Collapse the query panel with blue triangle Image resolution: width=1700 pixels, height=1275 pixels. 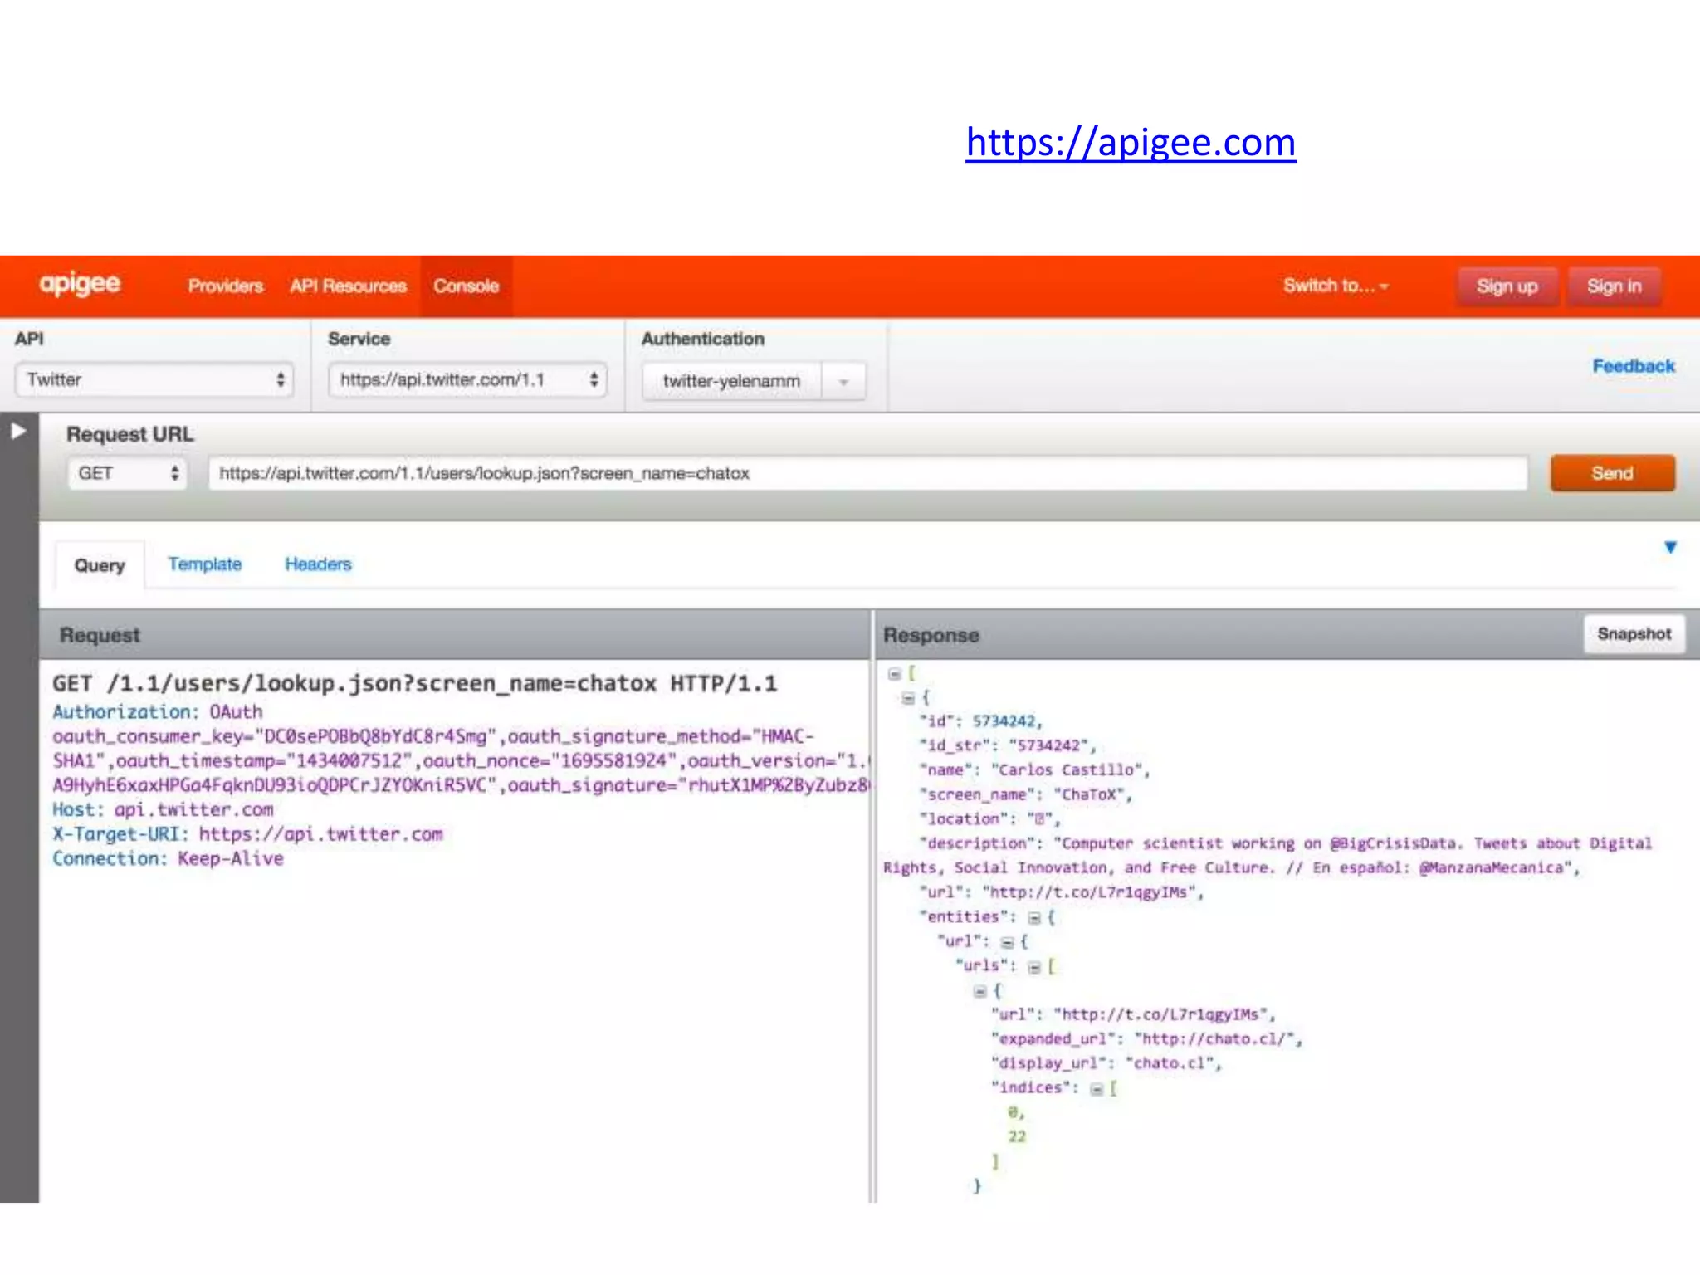point(1670,547)
